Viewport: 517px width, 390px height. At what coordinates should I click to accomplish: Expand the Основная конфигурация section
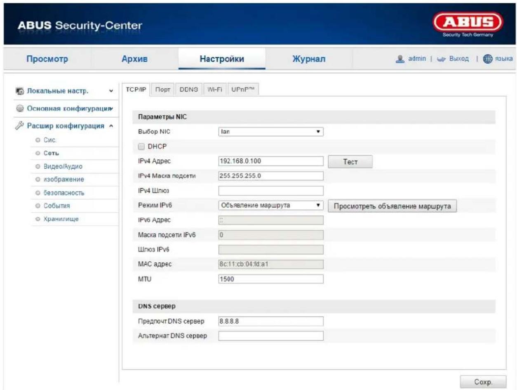pyautogui.click(x=110, y=109)
